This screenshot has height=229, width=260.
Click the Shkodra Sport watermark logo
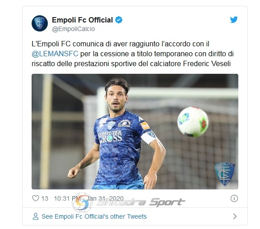pyautogui.click(x=128, y=202)
